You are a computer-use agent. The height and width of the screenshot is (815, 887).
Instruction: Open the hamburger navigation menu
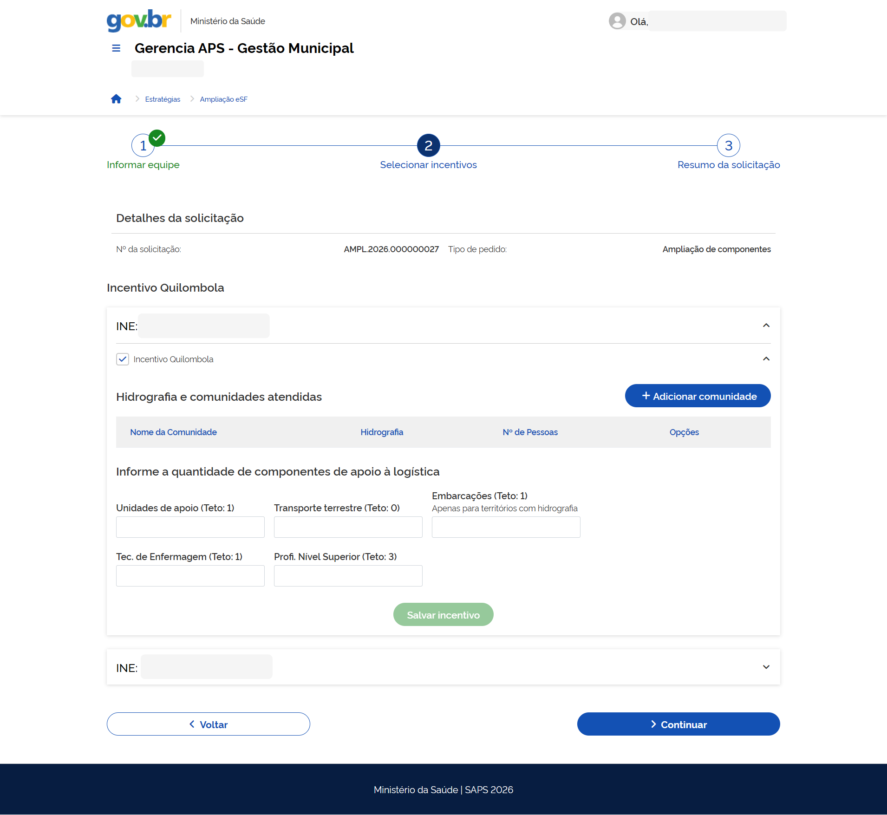(x=116, y=48)
